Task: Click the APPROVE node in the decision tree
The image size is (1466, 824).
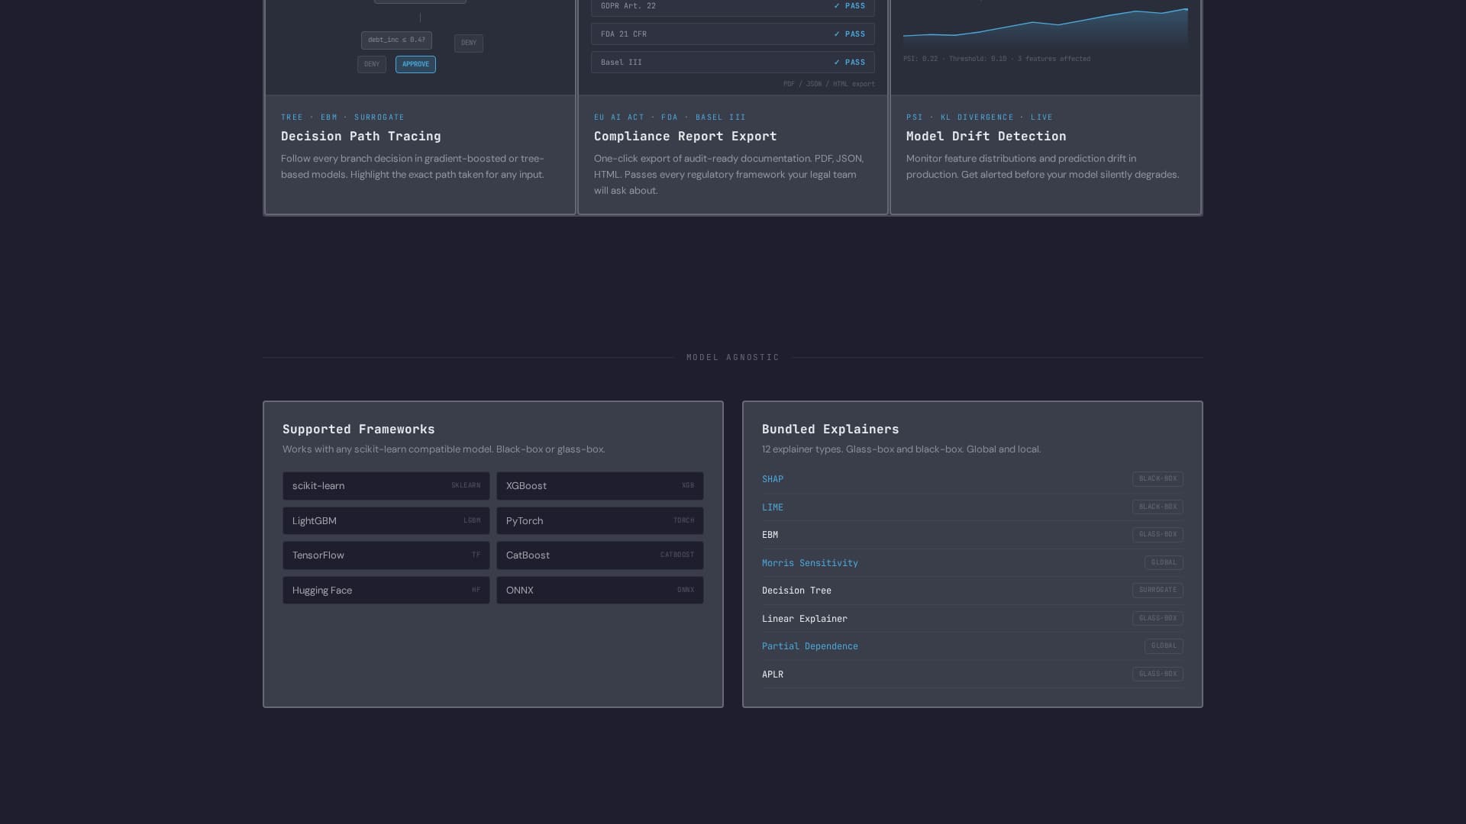Action: pos(415,64)
